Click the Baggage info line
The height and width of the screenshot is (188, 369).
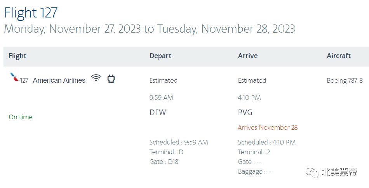255,171
